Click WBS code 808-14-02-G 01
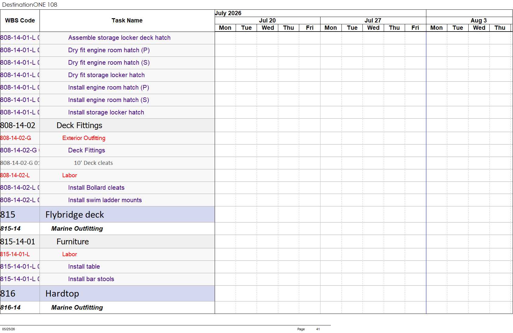The height and width of the screenshot is (333, 513). pyautogui.click(x=20, y=163)
